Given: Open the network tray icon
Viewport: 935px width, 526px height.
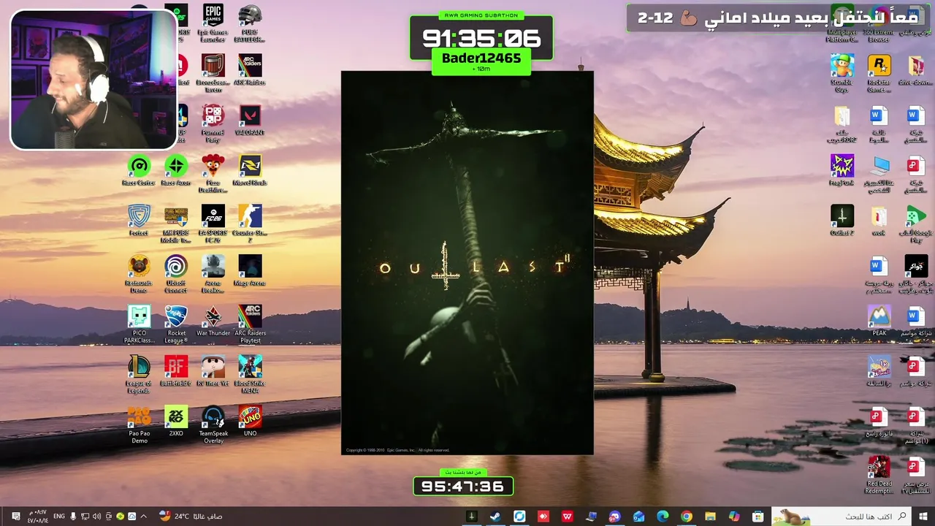Looking at the screenshot, I should coord(85,517).
